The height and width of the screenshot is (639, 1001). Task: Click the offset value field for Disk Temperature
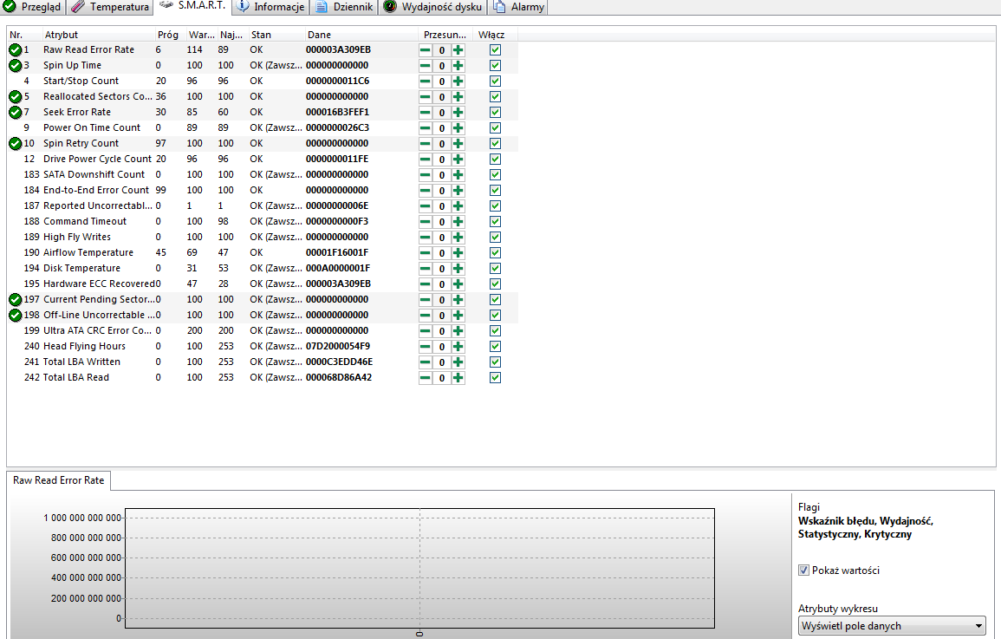click(442, 269)
